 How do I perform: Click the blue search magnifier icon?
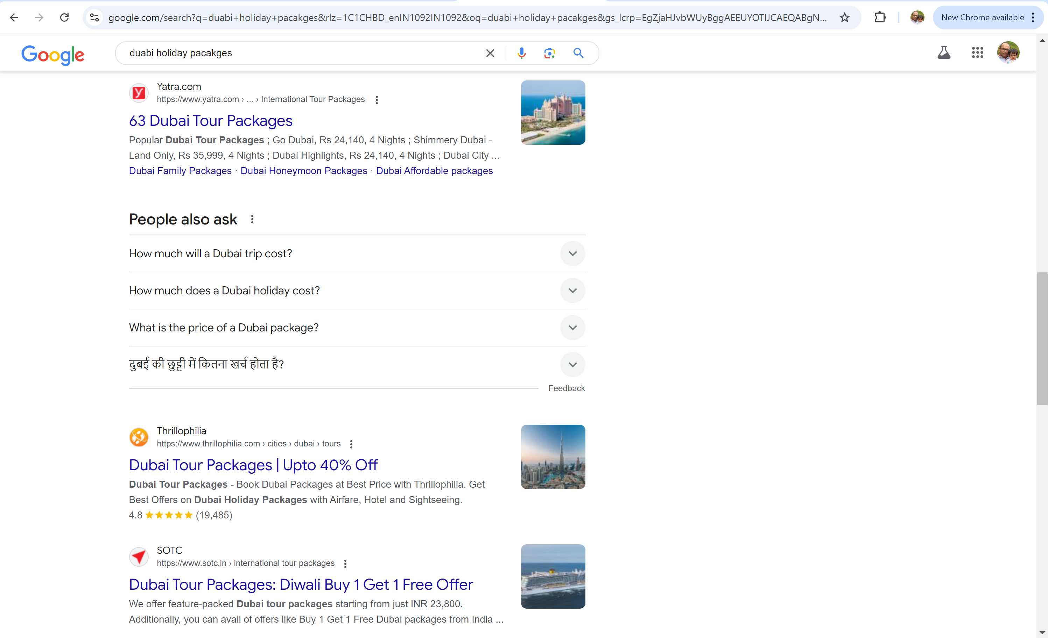coord(578,53)
